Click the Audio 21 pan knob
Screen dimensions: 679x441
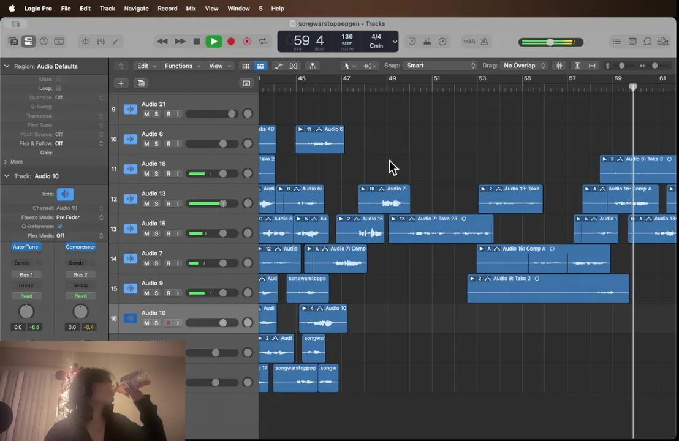(x=248, y=114)
